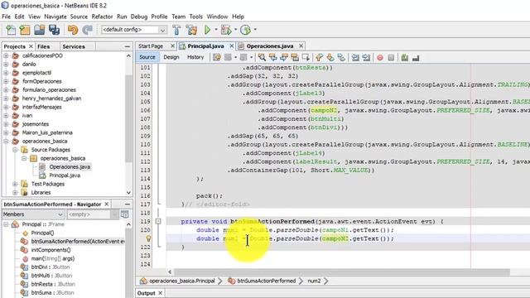
Task: Open Debug Project dropdown arrow
Action: (235, 30)
